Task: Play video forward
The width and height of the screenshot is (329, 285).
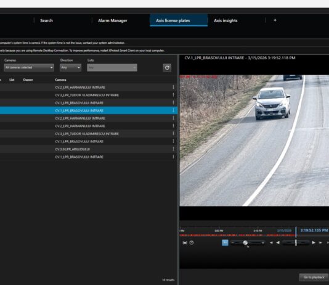Action: tap(314, 243)
